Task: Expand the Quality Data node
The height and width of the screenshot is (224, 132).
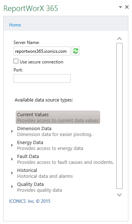Action: tap(12, 187)
